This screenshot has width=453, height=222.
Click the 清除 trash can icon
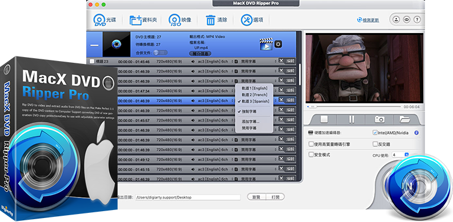(210, 20)
